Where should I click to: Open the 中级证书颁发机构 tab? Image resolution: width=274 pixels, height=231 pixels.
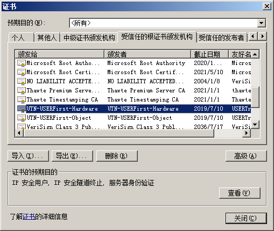coord(89,38)
